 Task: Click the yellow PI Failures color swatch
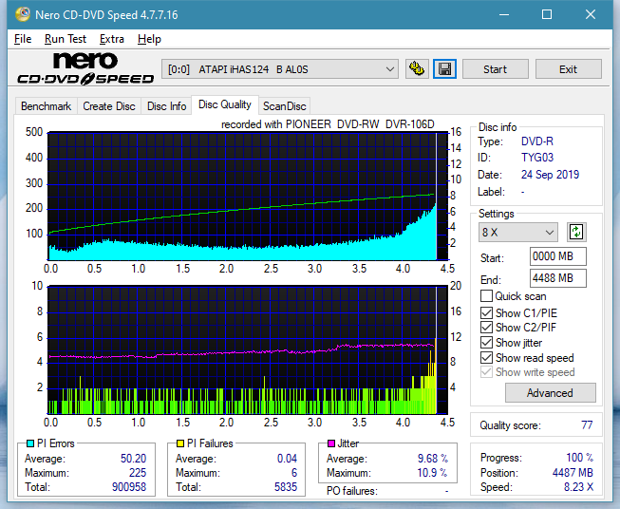click(179, 443)
